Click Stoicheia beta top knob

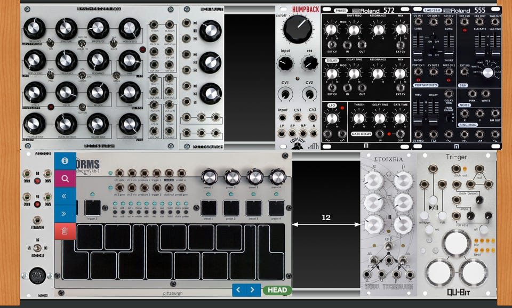pos(403,181)
